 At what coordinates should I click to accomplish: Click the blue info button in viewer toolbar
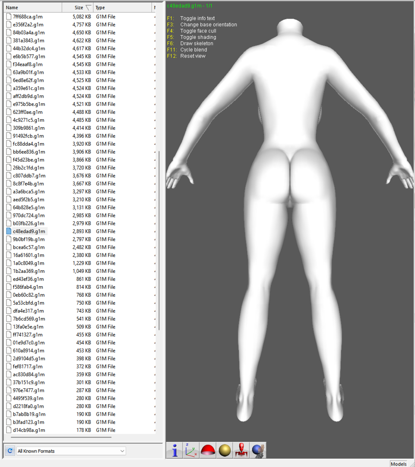point(174,450)
